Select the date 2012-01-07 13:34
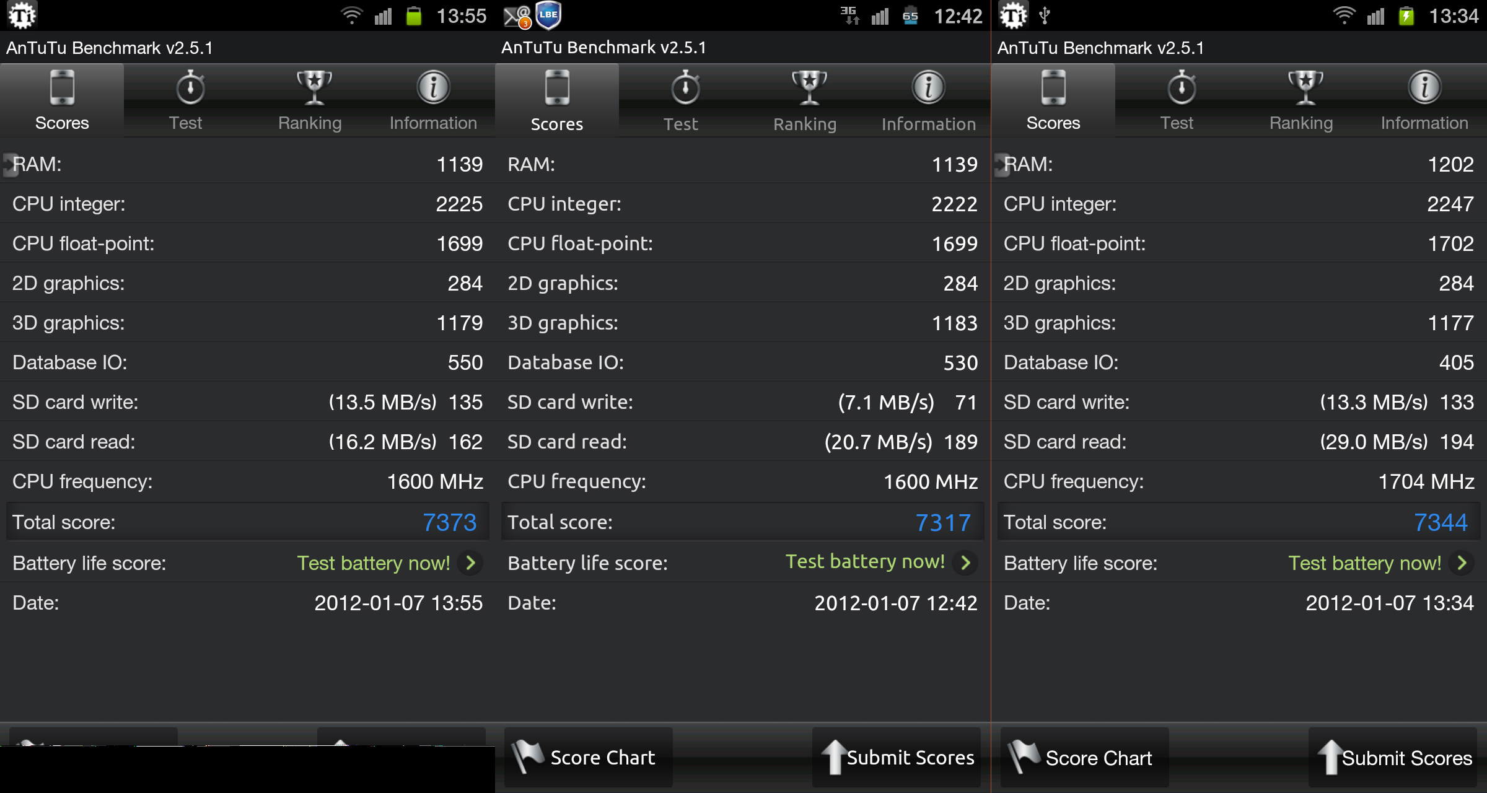The image size is (1487, 793). tap(1390, 603)
